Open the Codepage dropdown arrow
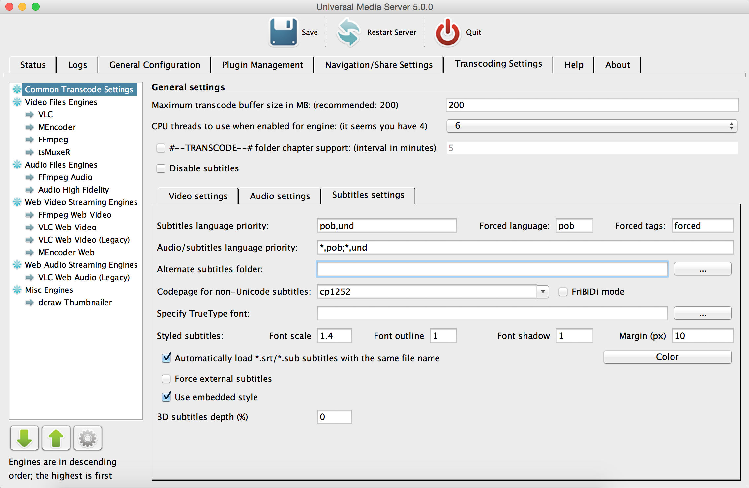 [543, 292]
